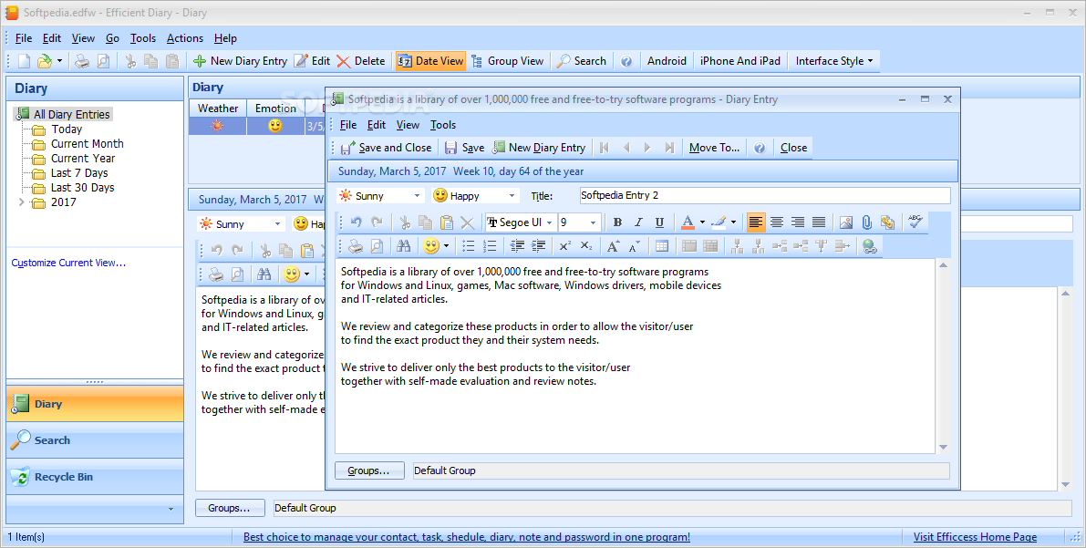The image size is (1086, 548).
Task: Click the Android toolbar button
Action: coord(667,61)
